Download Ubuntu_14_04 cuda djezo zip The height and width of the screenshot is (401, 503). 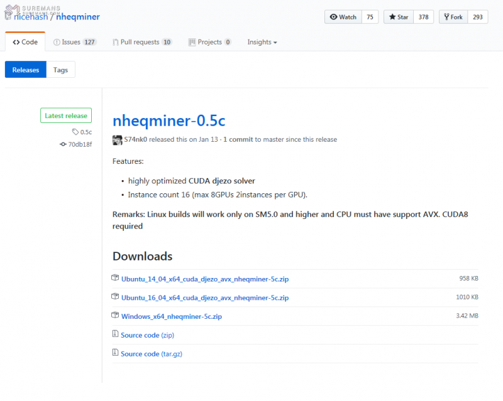[x=205, y=279]
